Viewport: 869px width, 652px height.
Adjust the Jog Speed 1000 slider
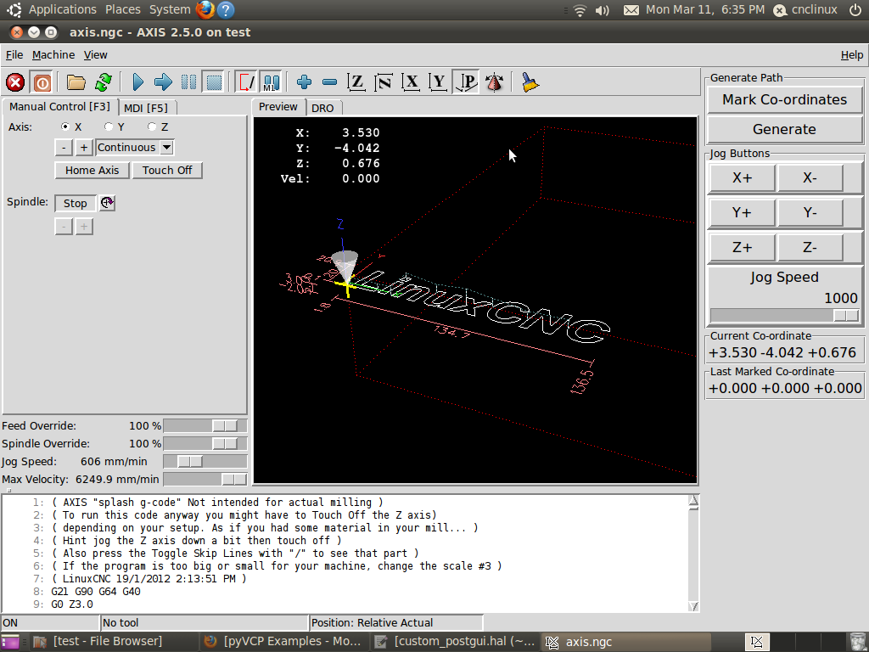click(x=784, y=315)
